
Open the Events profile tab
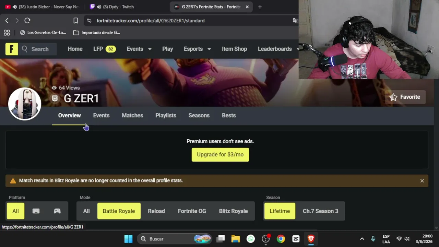click(101, 116)
